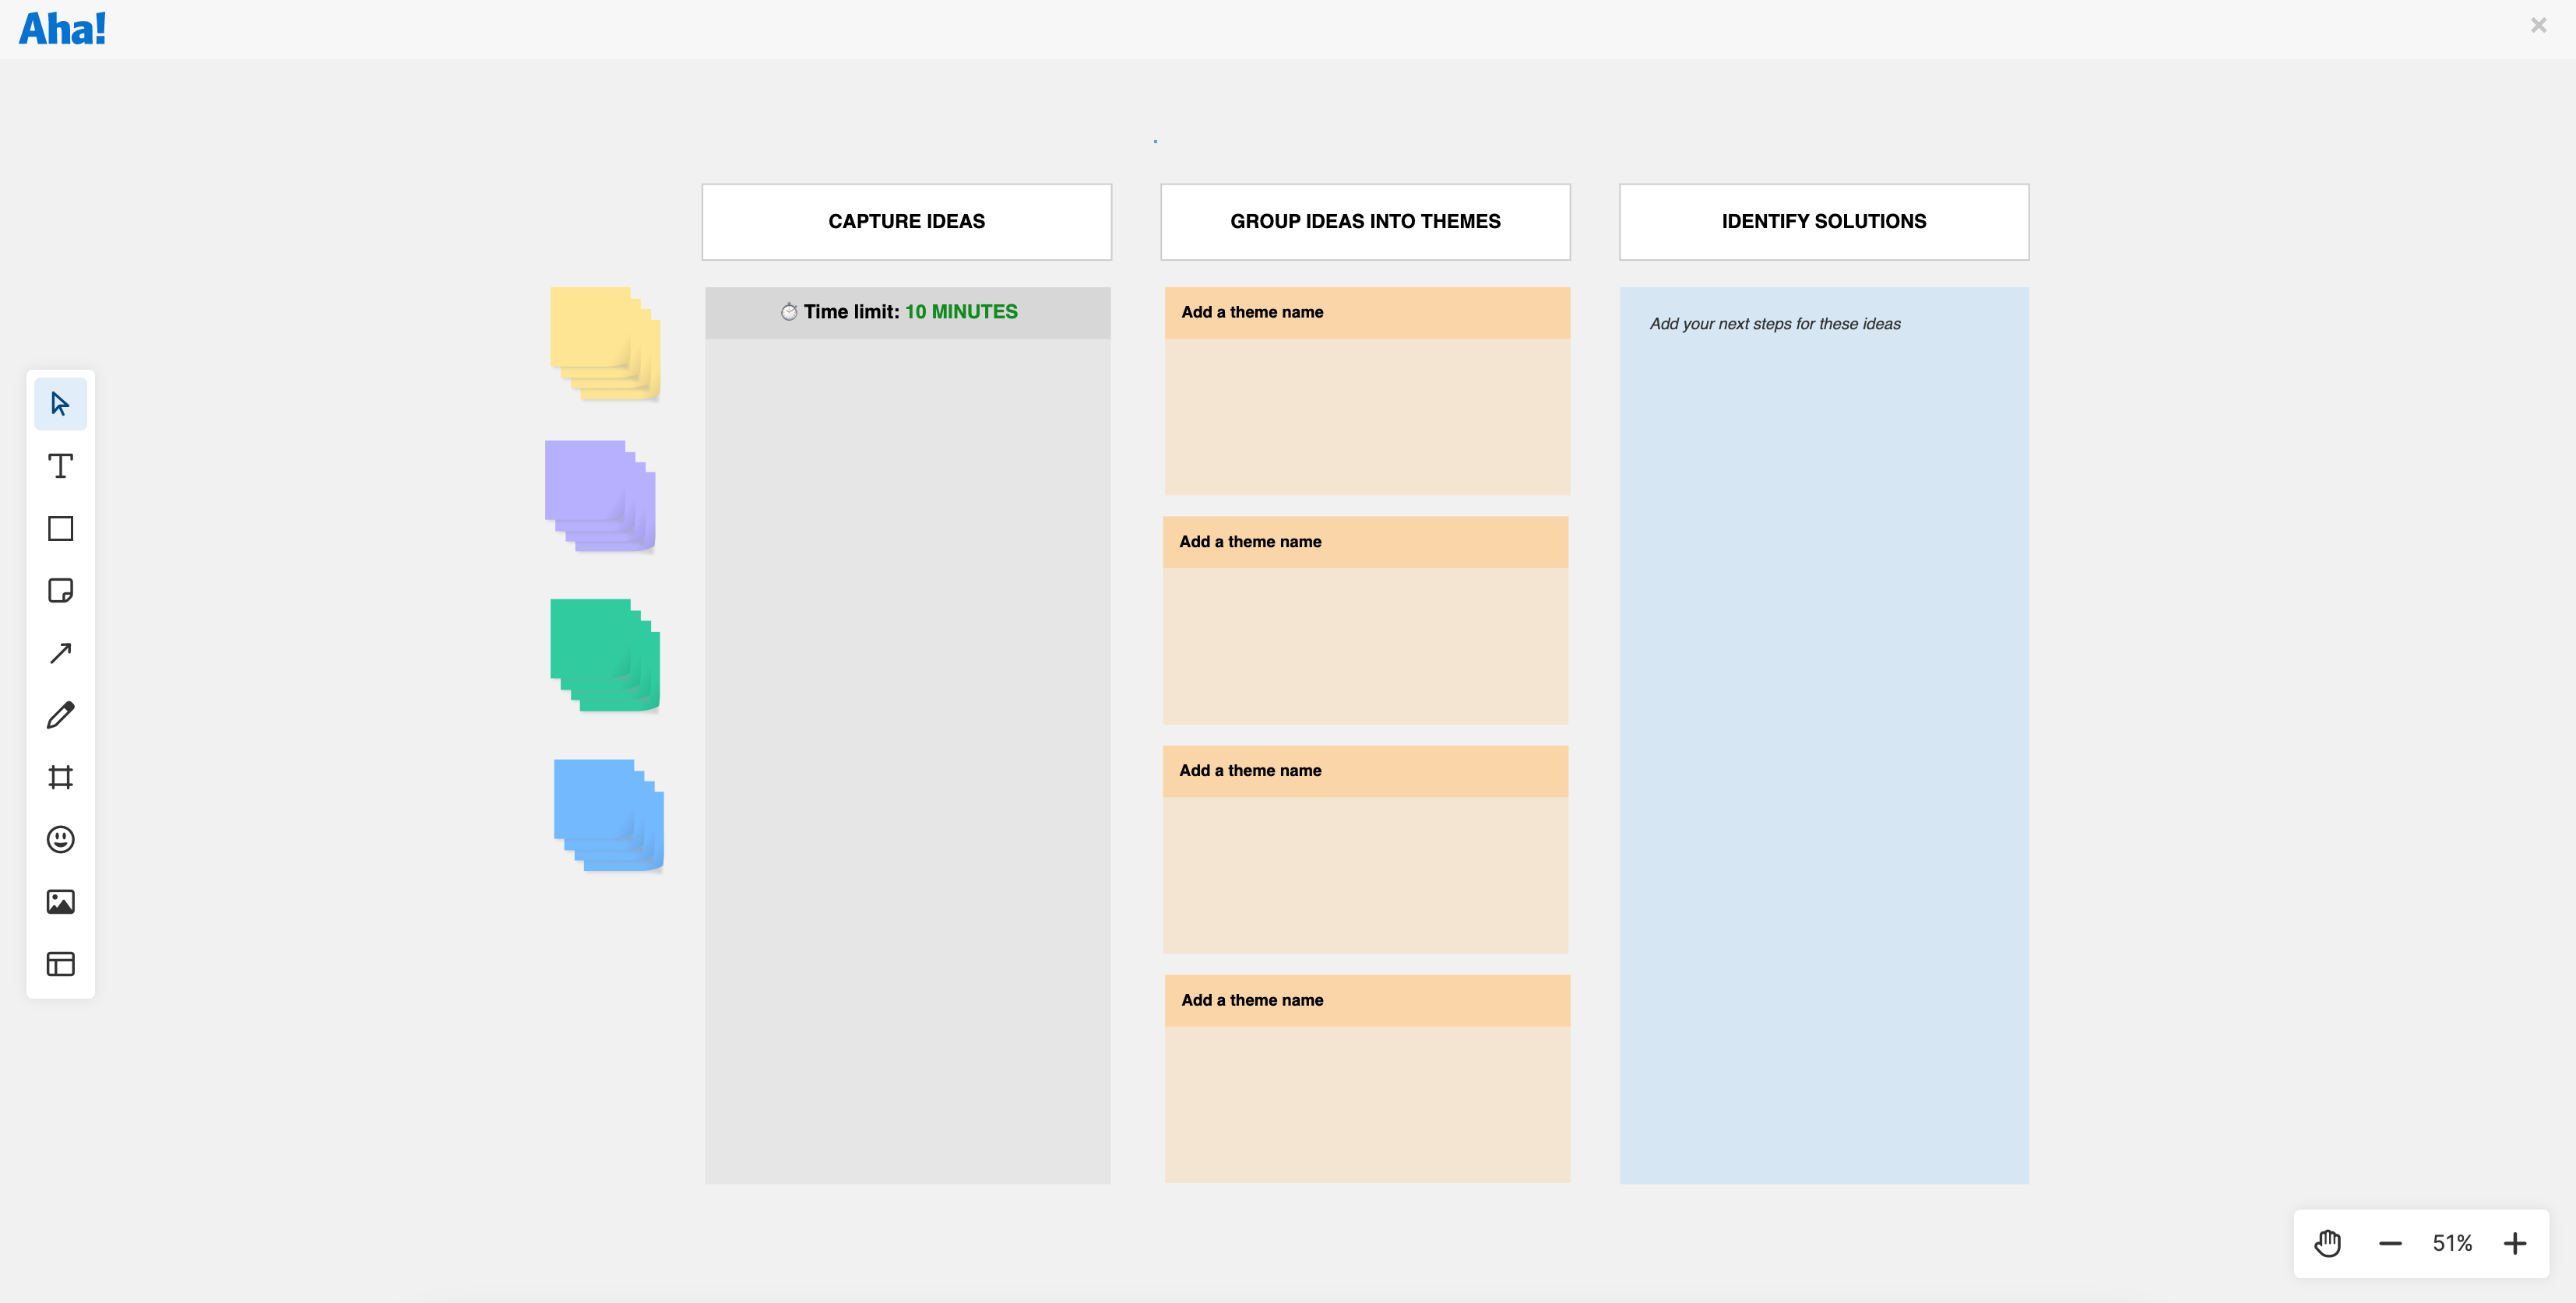This screenshot has width=2576, height=1303.
Task: Select the cursor selection tool
Action: click(x=60, y=404)
